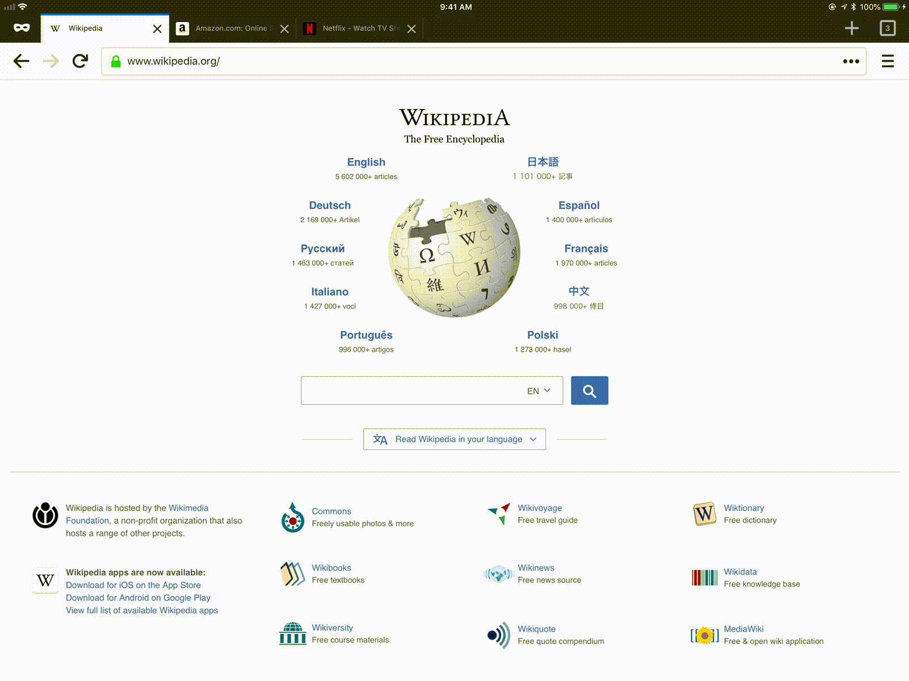The width and height of the screenshot is (909, 681).
Task: Open the Wikidata project link
Action: pyautogui.click(x=740, y=571)
